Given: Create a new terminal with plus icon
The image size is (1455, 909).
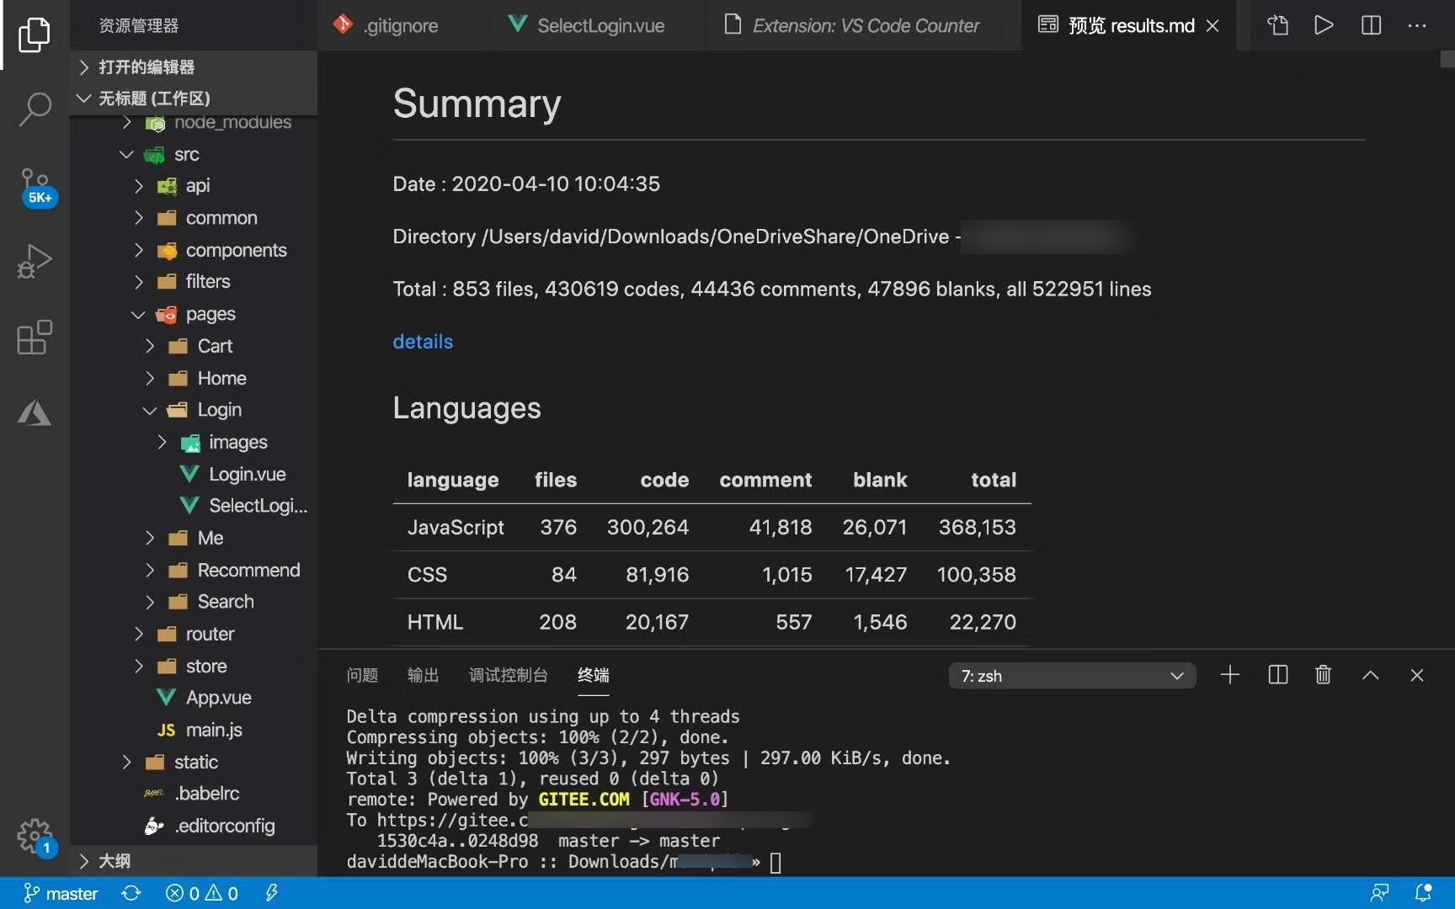Looking at the screenshot, I should pyautogui.click(x=1230, y=675).
